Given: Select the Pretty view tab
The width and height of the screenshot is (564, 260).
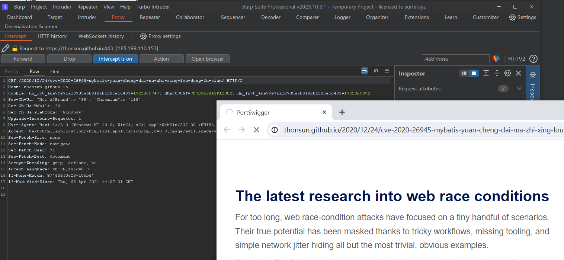Looking at the screenshot, I should pyautogui.click(x=12, y=71).
